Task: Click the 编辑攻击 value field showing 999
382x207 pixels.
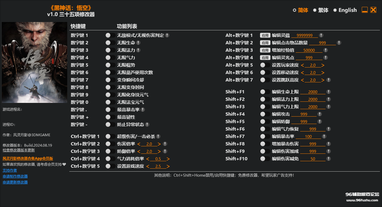Action: [x=304, y=114]
